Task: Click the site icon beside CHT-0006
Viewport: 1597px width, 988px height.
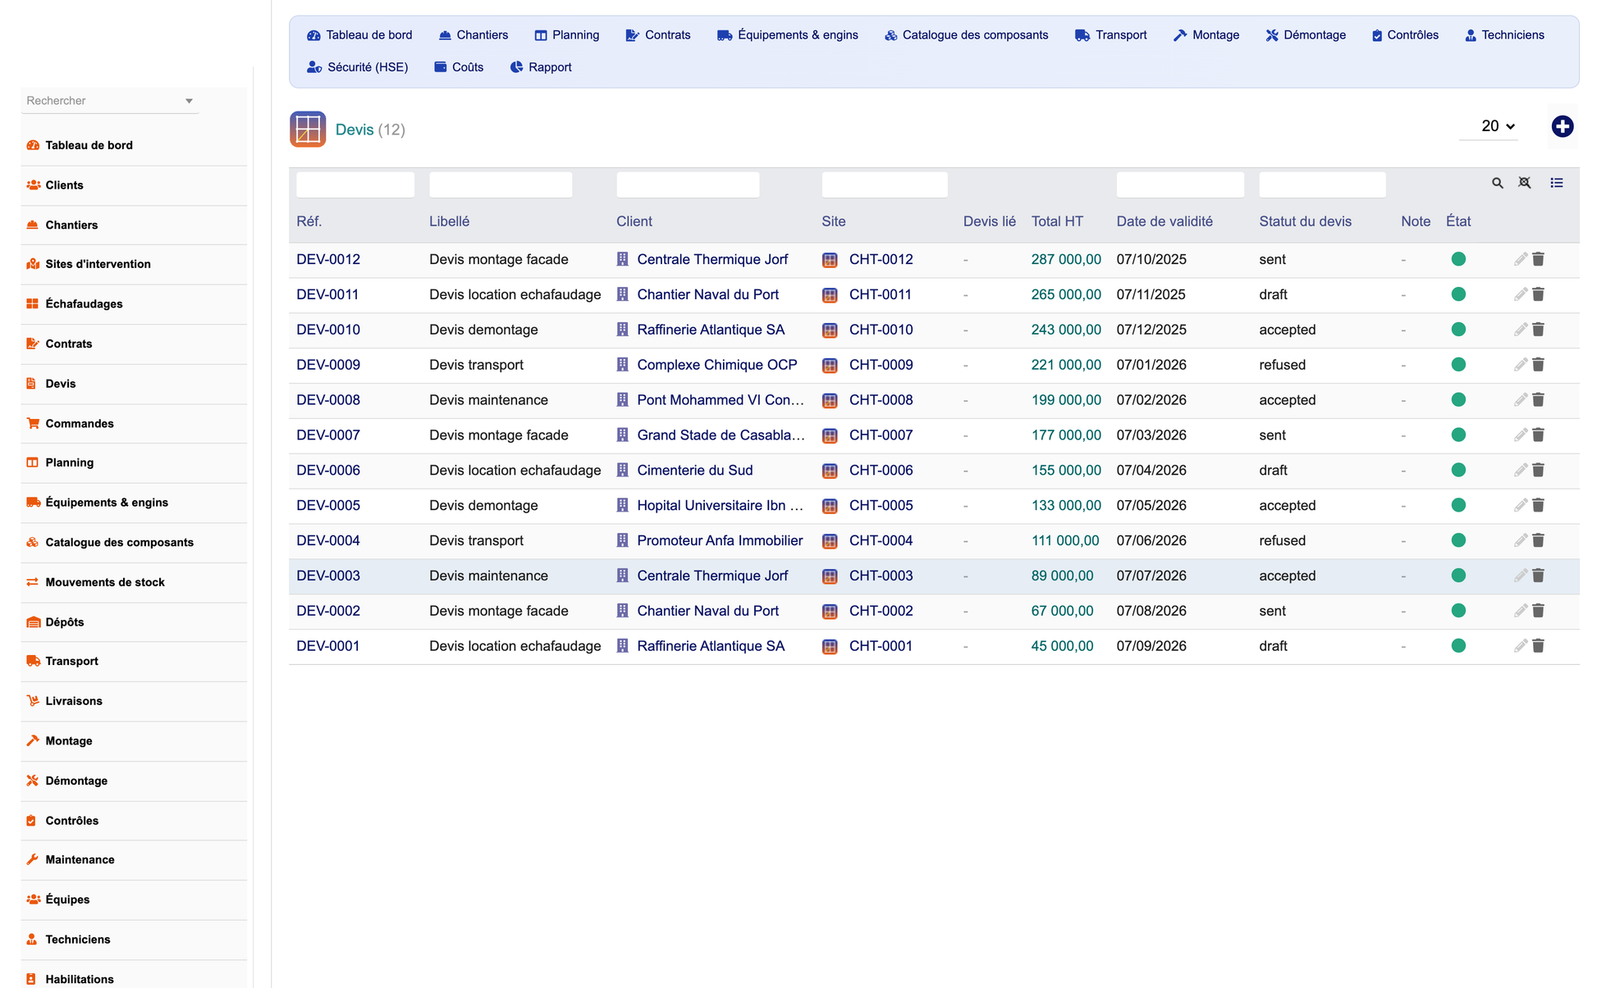Action: pyautogui.click(x=830, y=471)
